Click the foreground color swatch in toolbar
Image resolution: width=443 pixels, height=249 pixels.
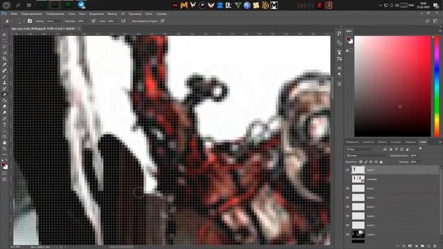click(x=3, y=165)
